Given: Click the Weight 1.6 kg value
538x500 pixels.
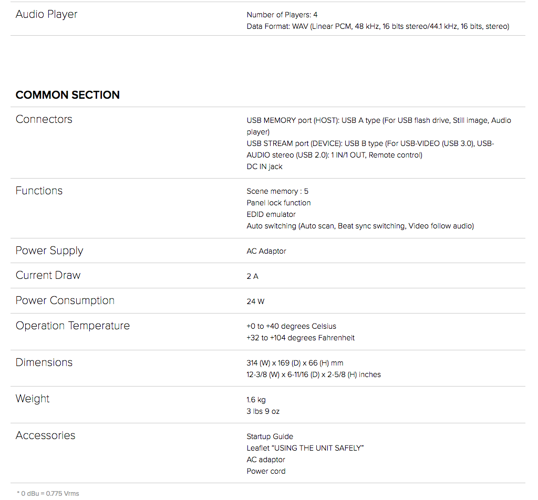Looking at the screenshot, I should 256,400.
